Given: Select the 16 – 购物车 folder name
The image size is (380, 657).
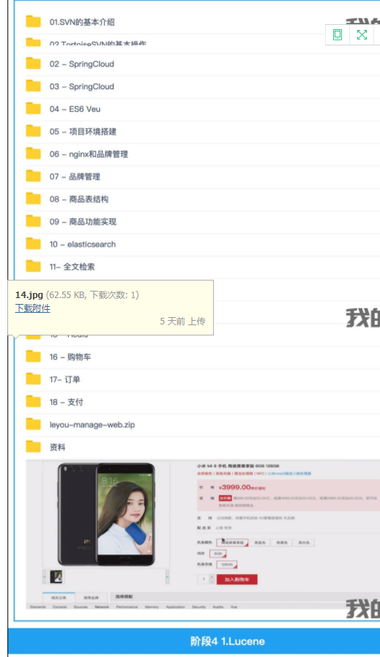Looking at the screenshot, I should tap(70, 357).
